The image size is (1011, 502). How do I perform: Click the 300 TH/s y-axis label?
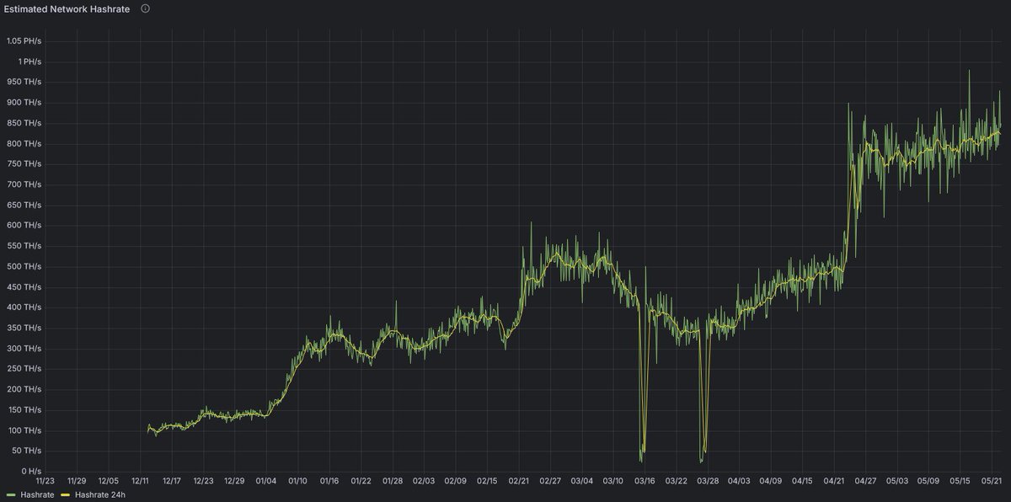coord(24,348)
